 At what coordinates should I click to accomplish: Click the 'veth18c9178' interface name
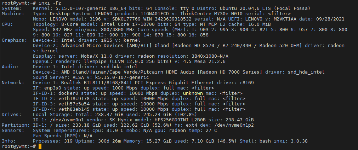tap(74, 98)
